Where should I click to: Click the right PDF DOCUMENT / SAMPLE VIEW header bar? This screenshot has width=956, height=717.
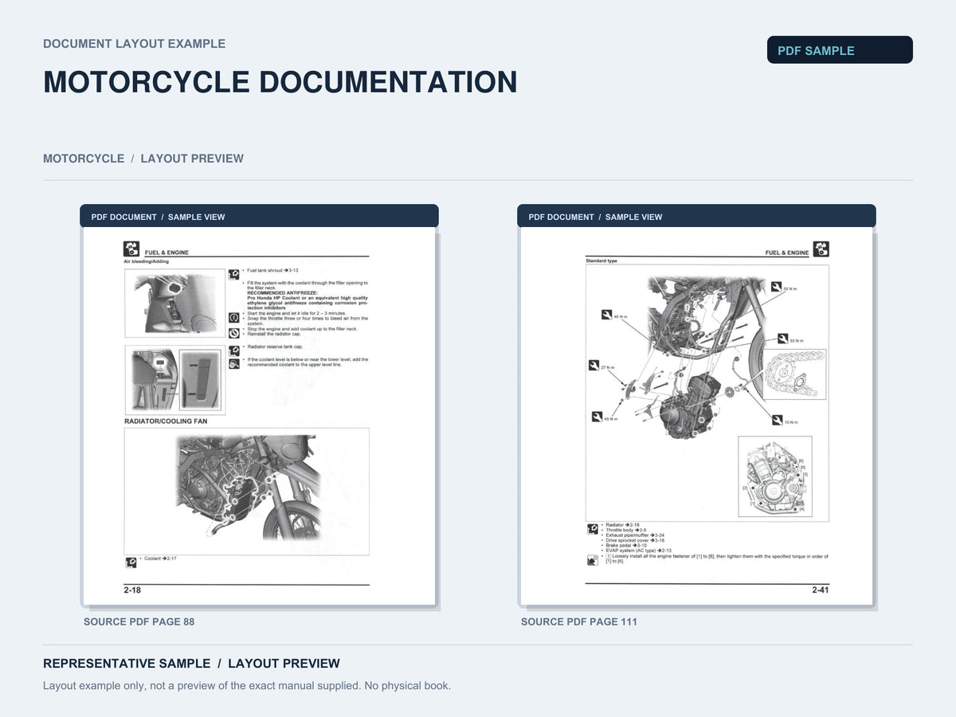(x=696, y=216)
